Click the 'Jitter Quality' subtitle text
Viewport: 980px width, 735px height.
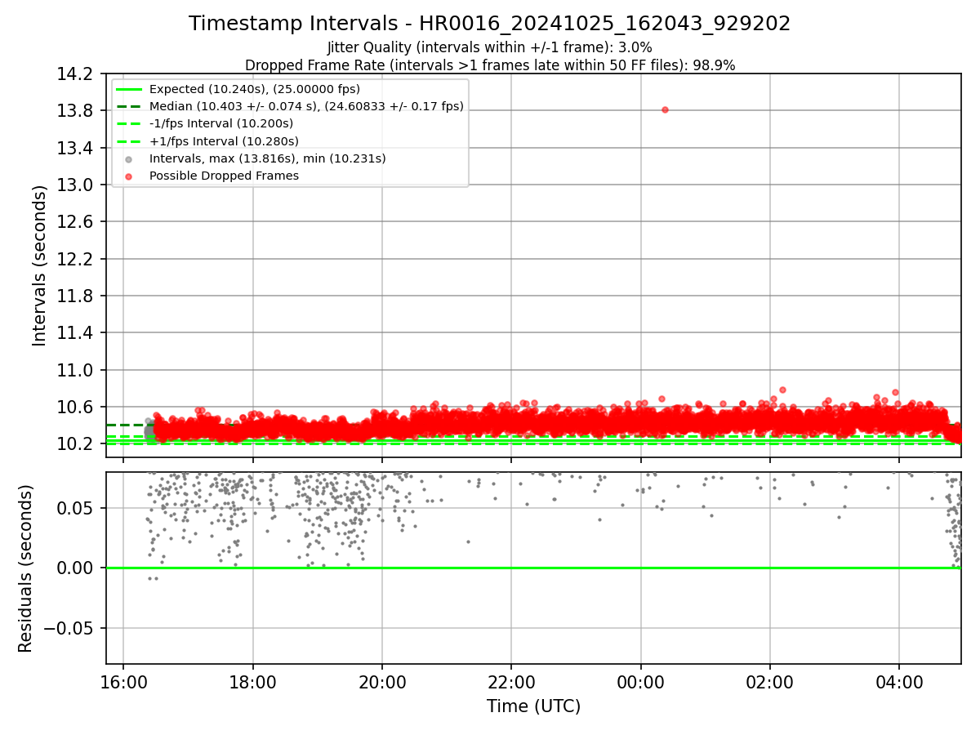(489, 47)
